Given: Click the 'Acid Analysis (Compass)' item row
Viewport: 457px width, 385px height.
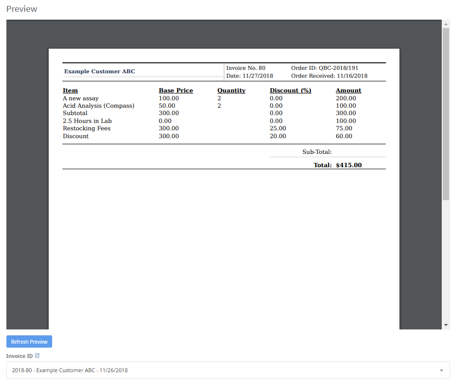Looking at the screenshot, I should pos(98,106).
